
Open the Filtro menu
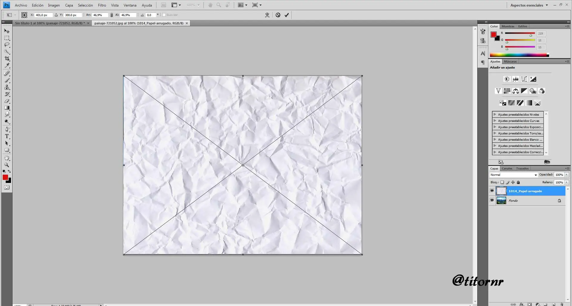click(x=102, y=5)
